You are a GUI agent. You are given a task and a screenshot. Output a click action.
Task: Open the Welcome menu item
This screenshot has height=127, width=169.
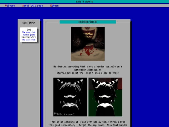[10, 6]
